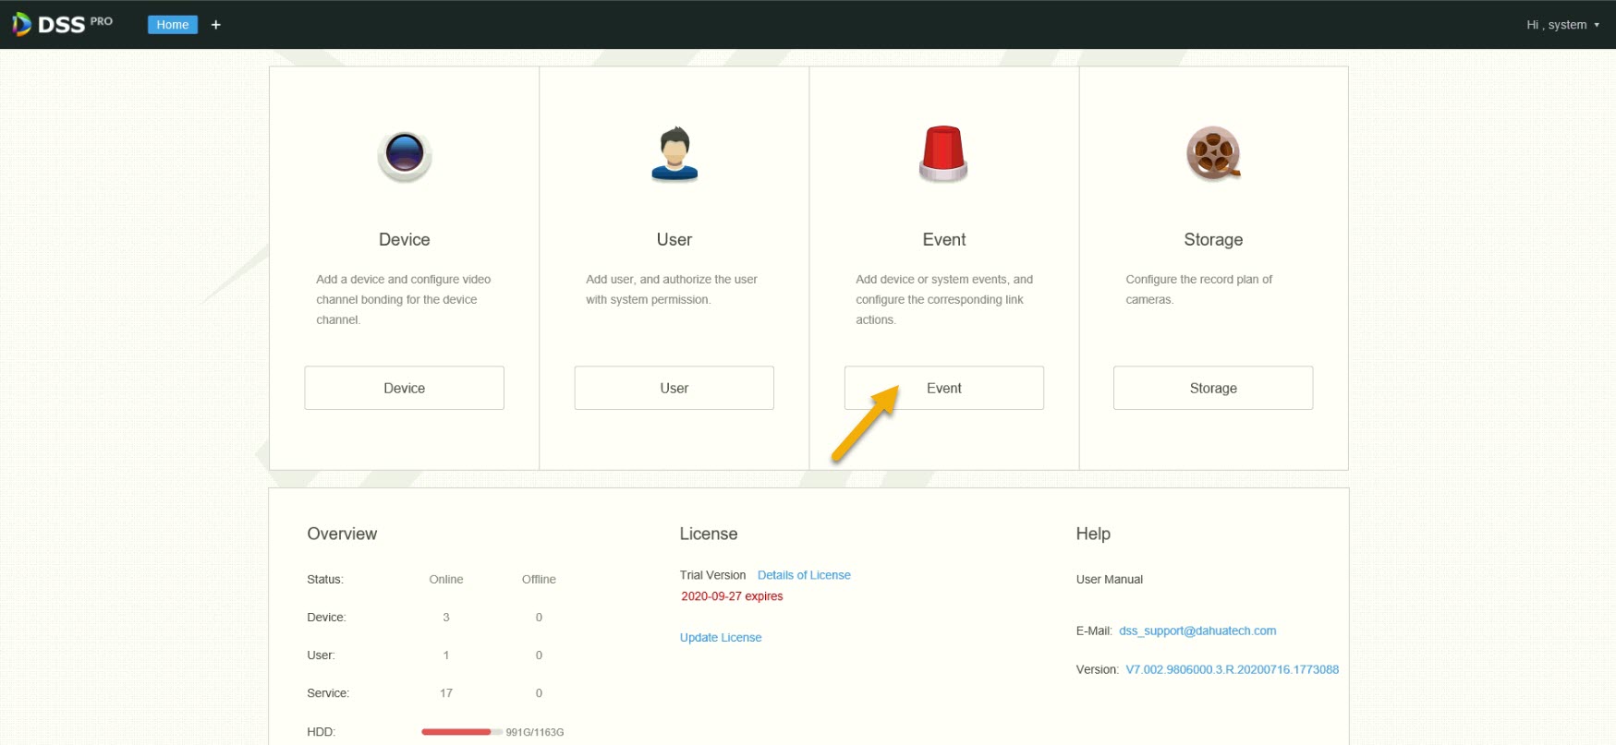
Task: Click the online Service count 17
Action: 446,693
